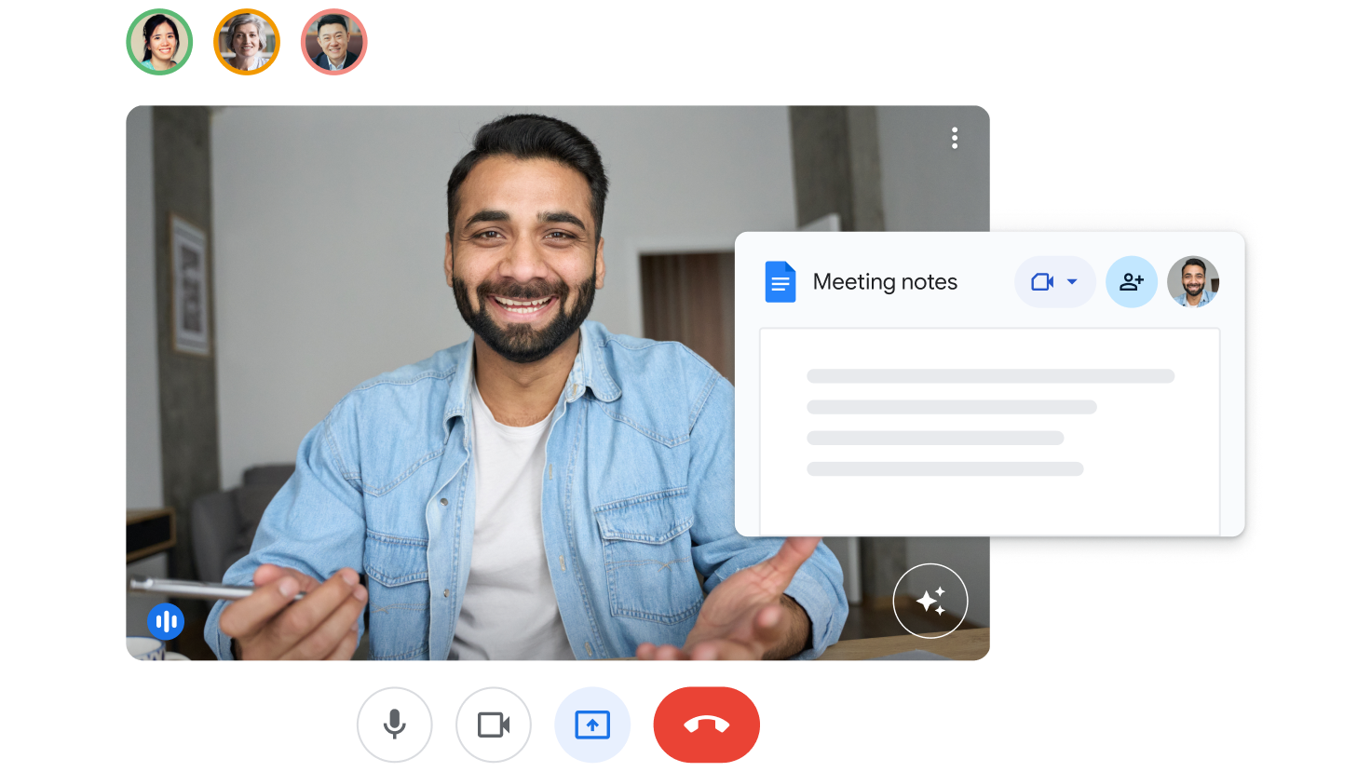
Task: Open the three-dot video options menu
Action: [x=955, y=139]
